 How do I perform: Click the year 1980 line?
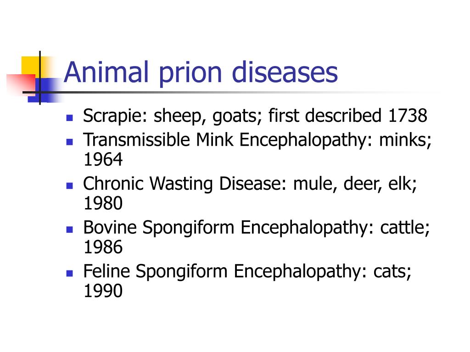tap(103, 203)
